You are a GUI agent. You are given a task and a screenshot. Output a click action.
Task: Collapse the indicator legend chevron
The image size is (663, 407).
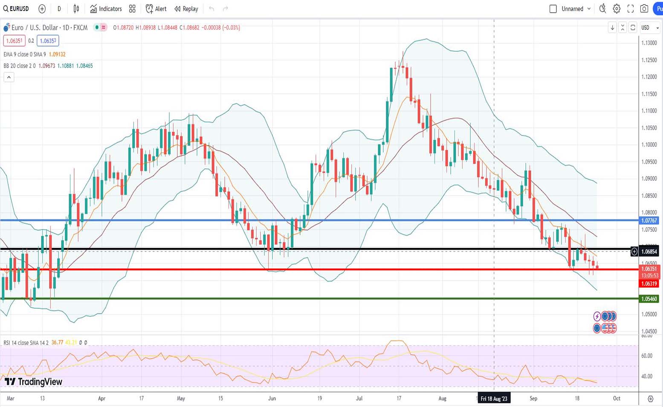coord(9,77)
